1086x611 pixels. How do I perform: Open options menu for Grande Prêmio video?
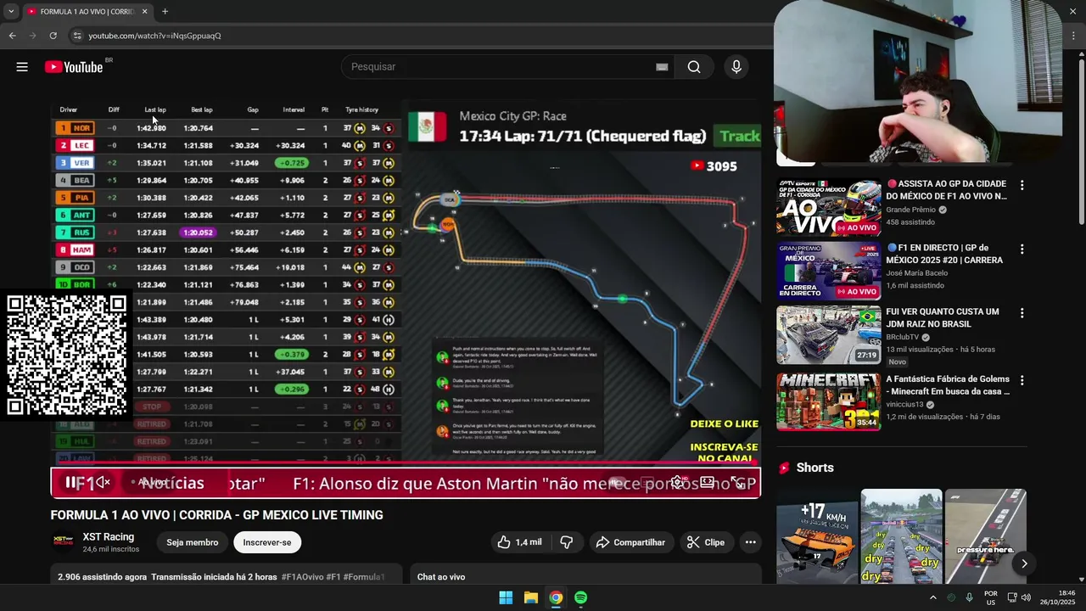[x=1022, y=185]
